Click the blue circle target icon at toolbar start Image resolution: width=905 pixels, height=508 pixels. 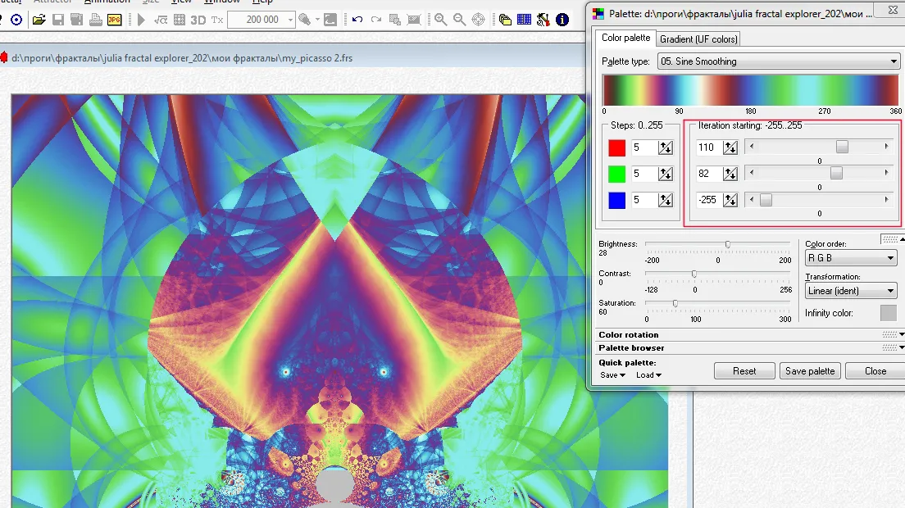pyautogui.click(x=16, y=20)
